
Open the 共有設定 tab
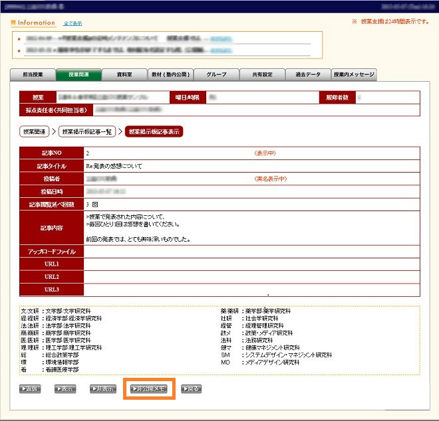[261, 74]
